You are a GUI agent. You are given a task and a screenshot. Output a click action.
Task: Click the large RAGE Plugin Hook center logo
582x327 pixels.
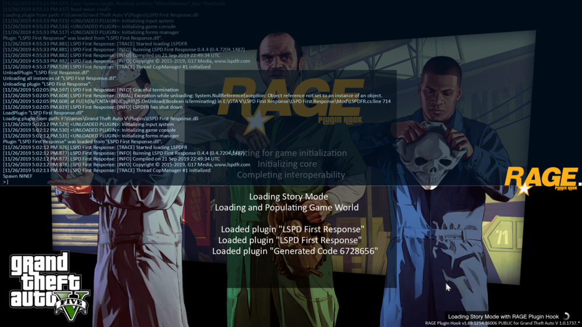point(290,103)
